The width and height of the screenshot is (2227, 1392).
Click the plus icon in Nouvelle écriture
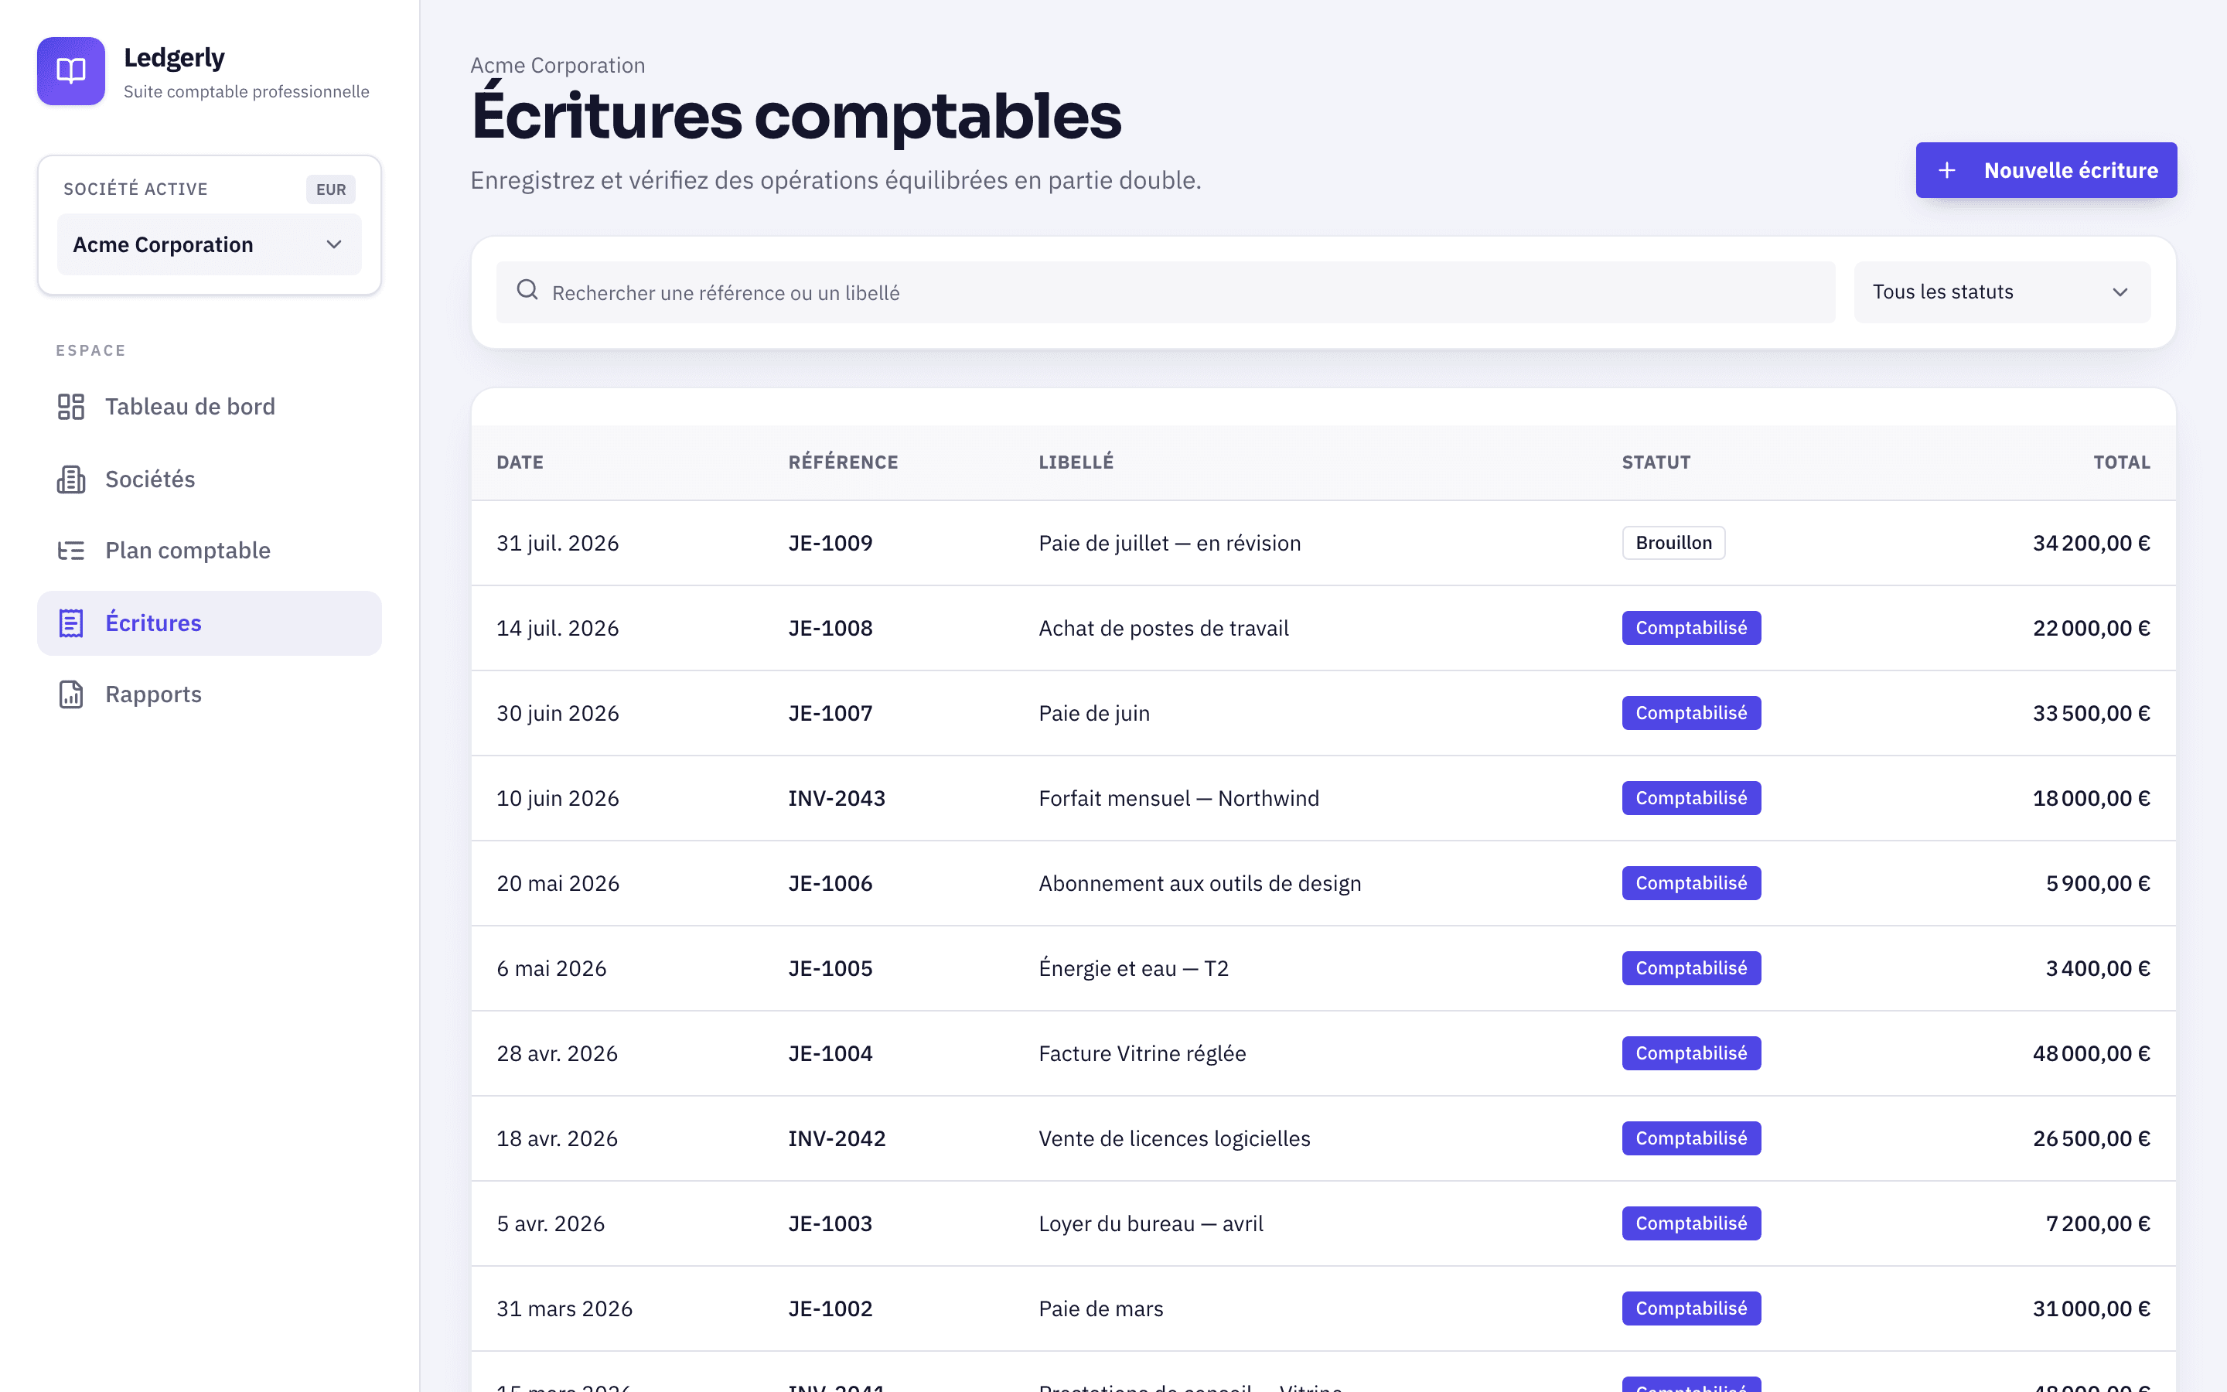(1946, 170)
